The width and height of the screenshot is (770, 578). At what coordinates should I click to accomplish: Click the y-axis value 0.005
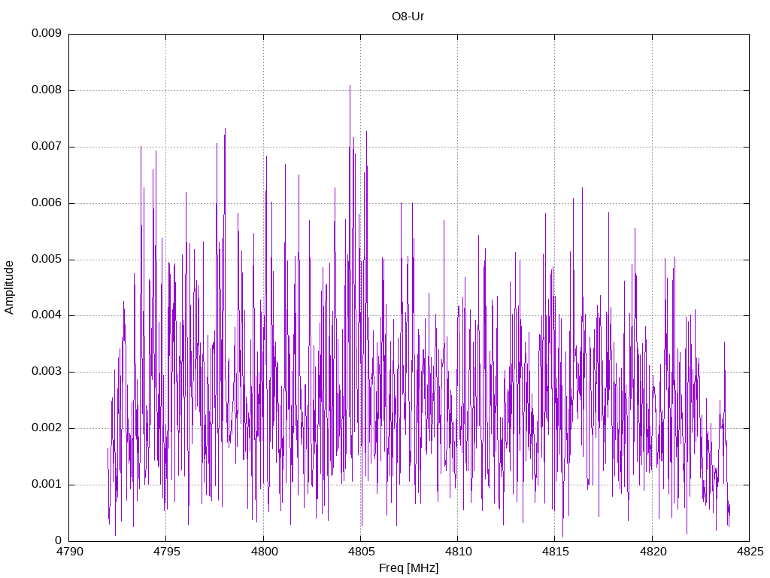coord(47,259)
